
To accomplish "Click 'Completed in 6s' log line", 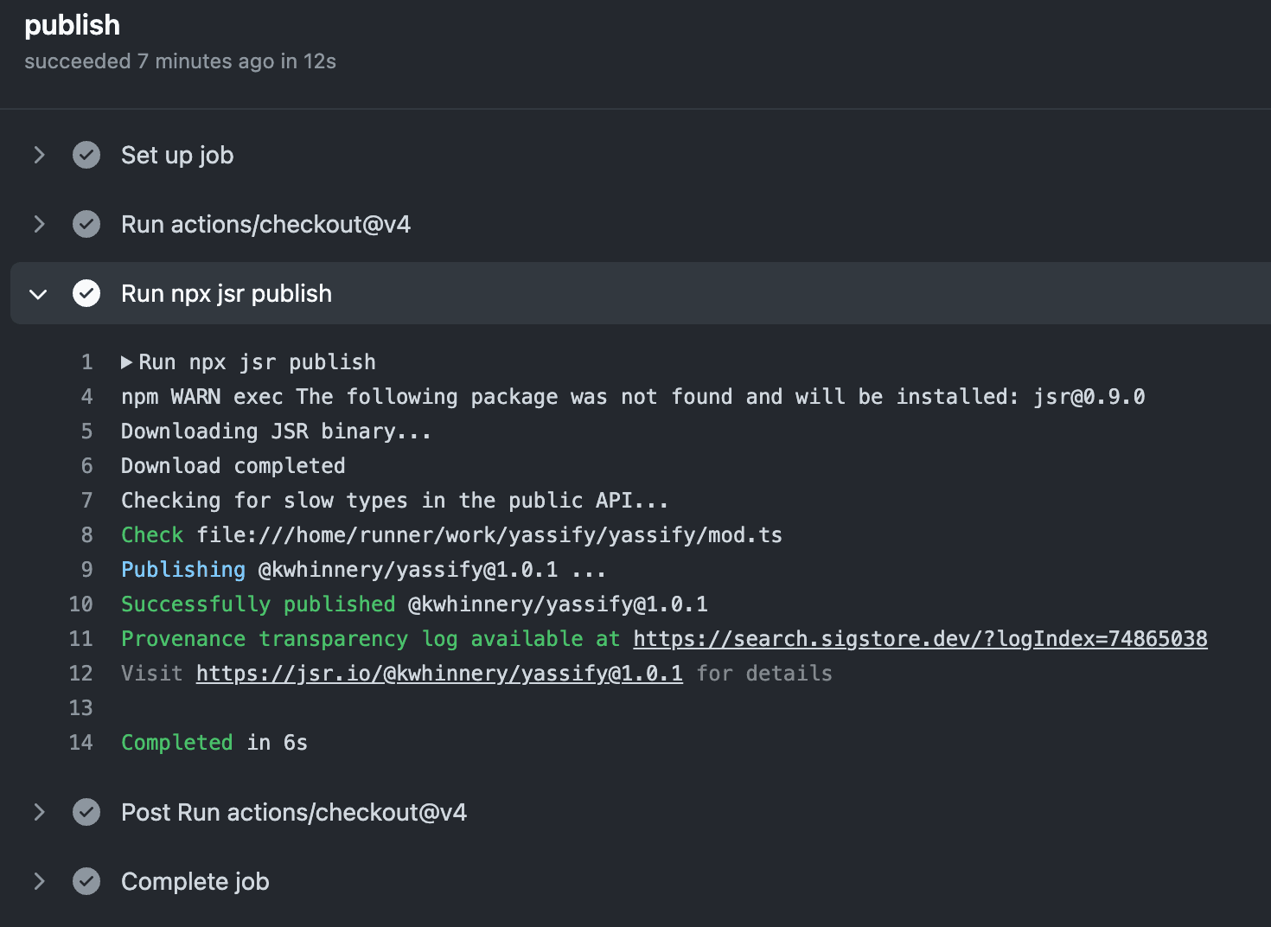I will [214, 743].
